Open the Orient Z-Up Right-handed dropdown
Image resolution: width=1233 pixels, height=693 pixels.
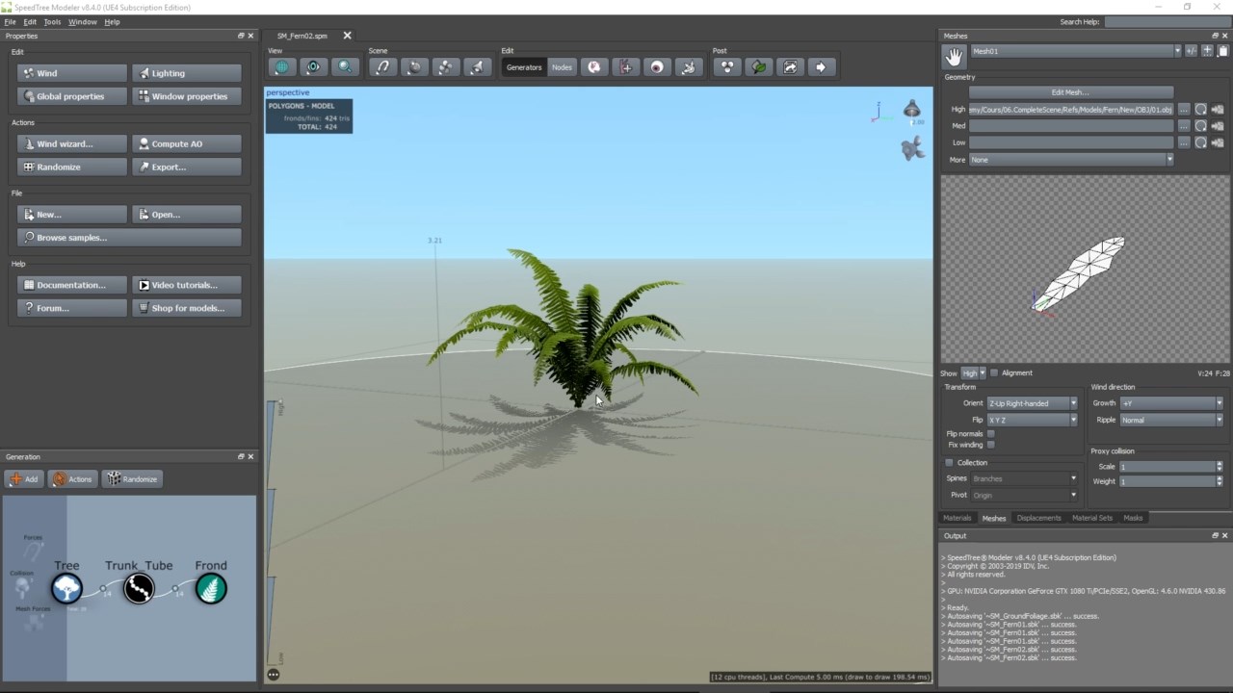tap(1032, 403)
